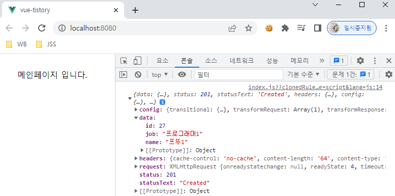Switch to the 네트워크 panel tab
The height and width of the screenshot is (196, 395).
pos(241,61)
